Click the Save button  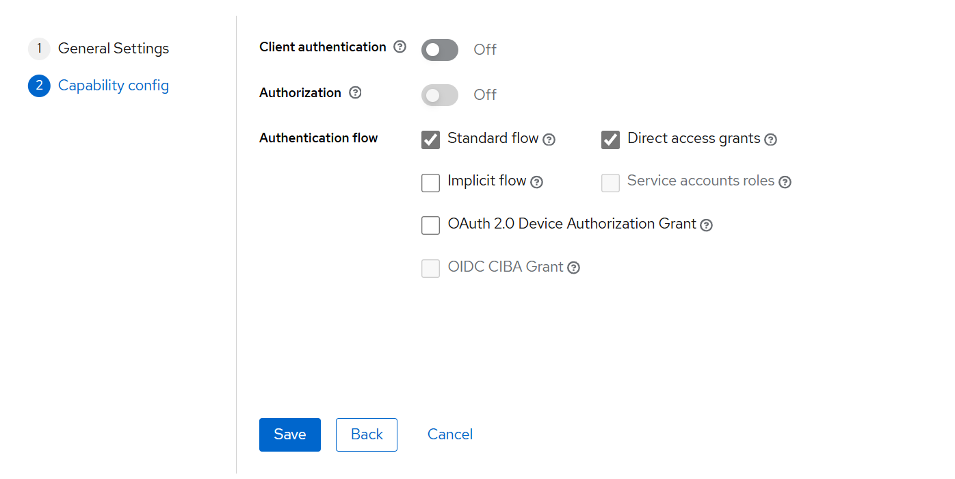[x=289, y=435]
